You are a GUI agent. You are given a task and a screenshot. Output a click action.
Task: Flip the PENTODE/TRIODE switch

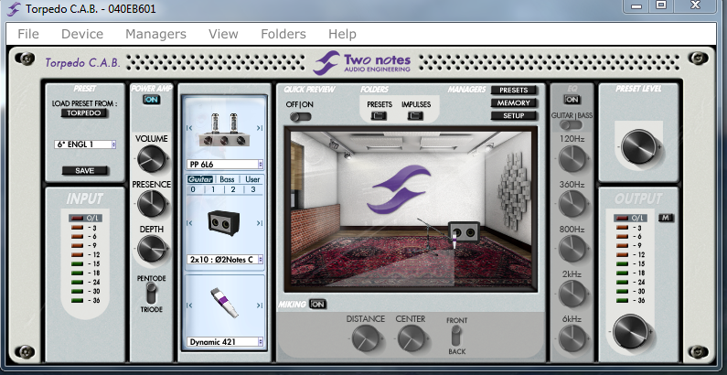click(151, 294)
